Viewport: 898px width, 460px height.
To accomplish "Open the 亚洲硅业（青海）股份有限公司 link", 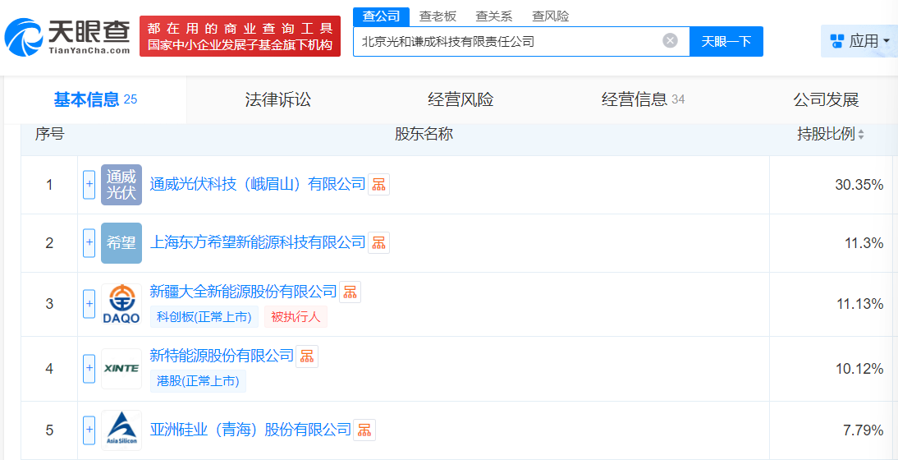I will [250, 429].
